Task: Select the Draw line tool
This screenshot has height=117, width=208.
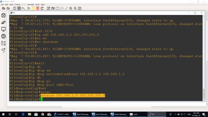Action: click(x=66, y=8)
